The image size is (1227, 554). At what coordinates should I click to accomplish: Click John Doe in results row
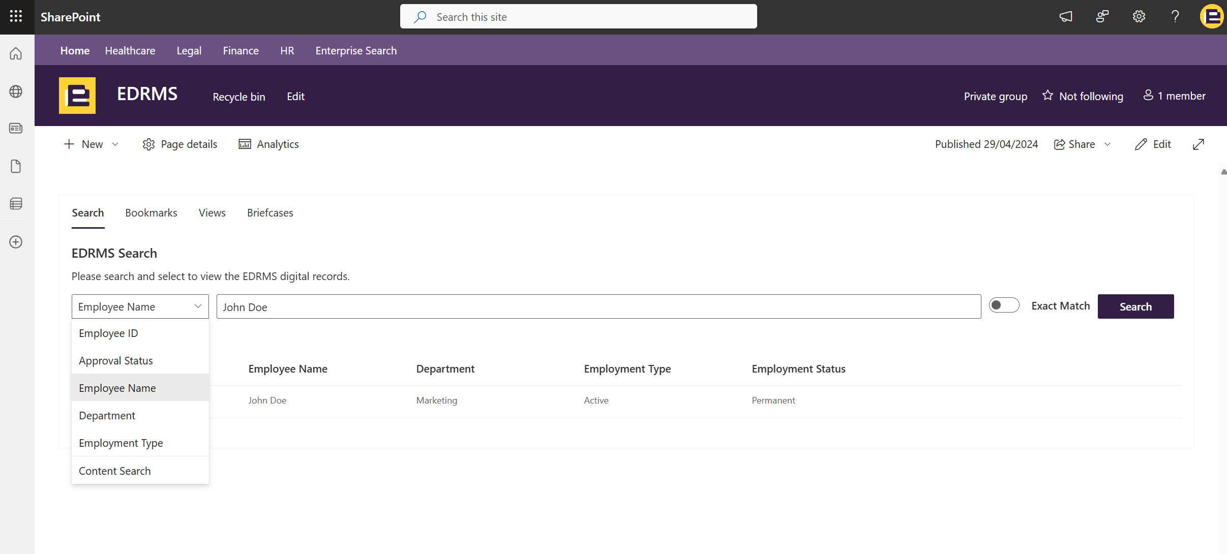(267, 401)
